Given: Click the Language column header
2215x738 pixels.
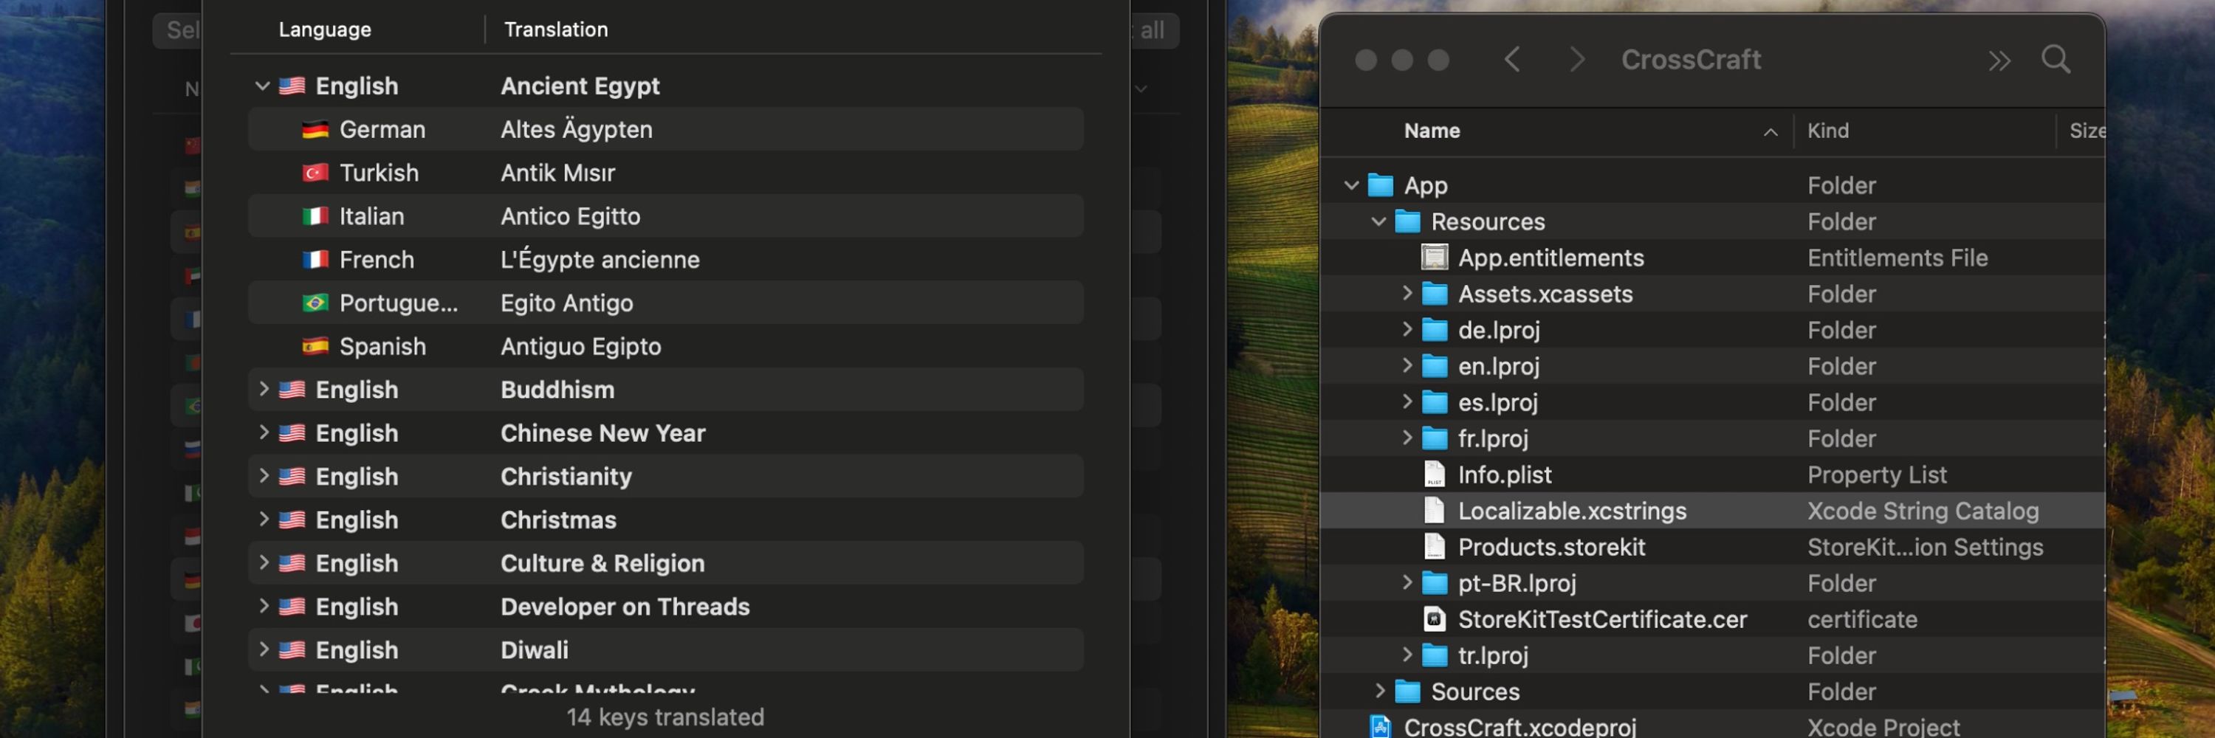Looking at the screenshot, I should (324, 30).
